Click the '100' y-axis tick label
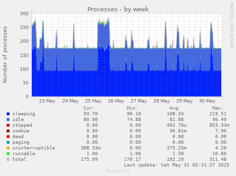Screen dimensions: 236x176 click(24, 69)
